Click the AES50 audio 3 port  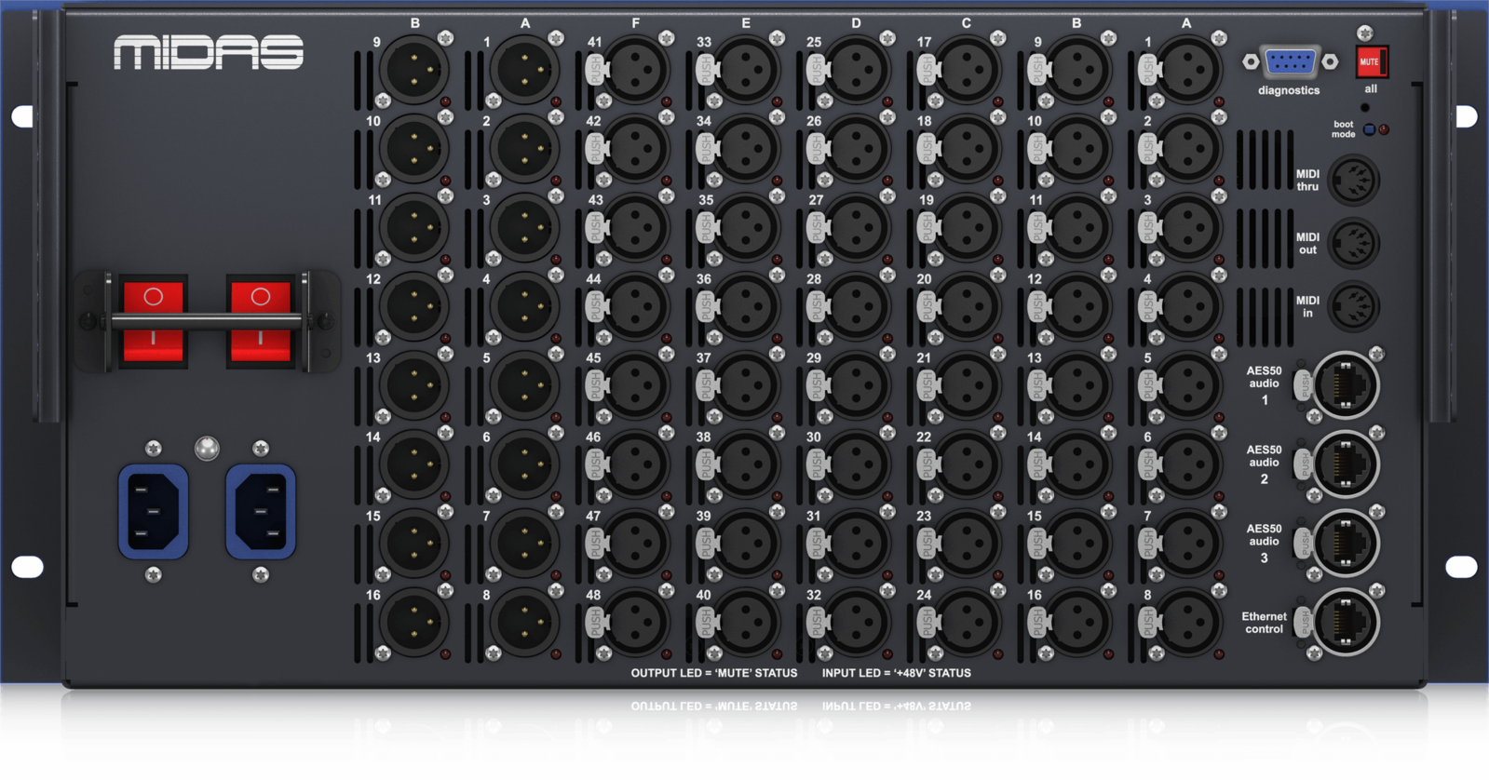tap(1346, 543)
